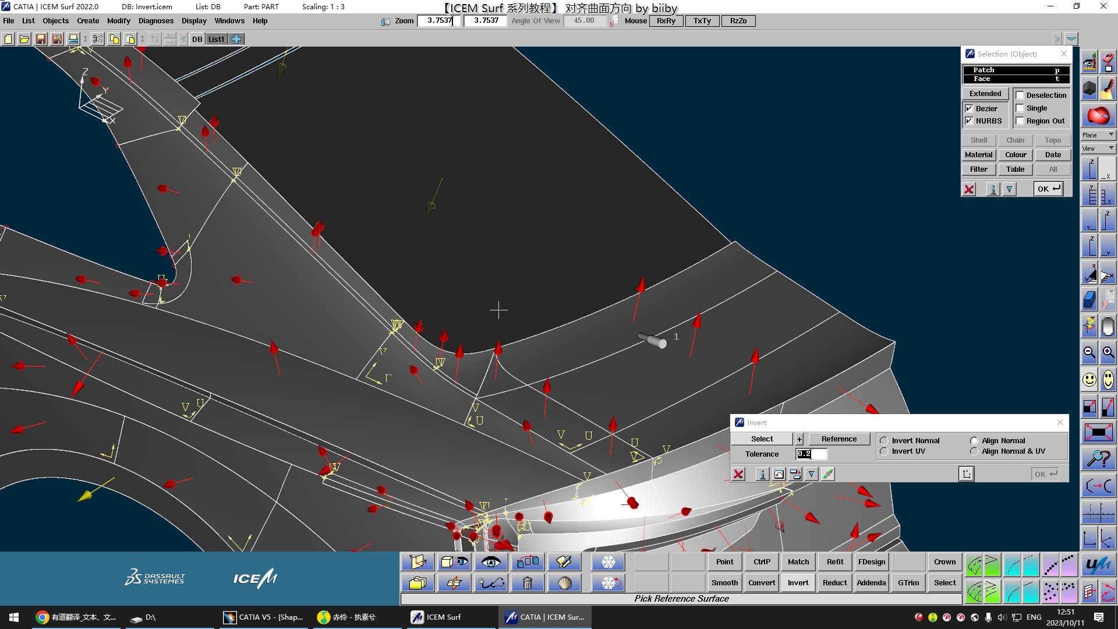Click the blue solid box icon
This screenshot has height=629, width=1118.
(1089, 299)
